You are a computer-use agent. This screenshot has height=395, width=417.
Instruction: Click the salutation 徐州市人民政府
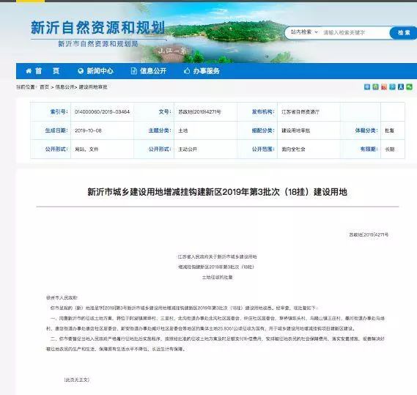62,298
